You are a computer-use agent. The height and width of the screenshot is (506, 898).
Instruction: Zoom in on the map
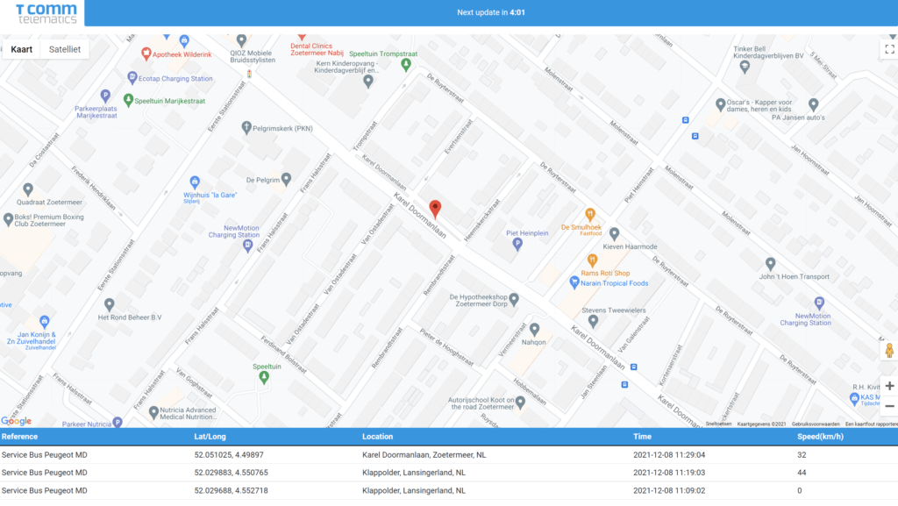pyautogui.click(x=888, y=386)
